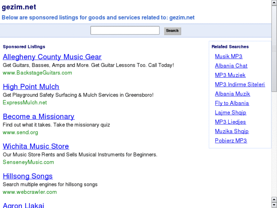Click www.BackstageGuitars.com URL text
The image size is (277, 208).
click(37, 73)
